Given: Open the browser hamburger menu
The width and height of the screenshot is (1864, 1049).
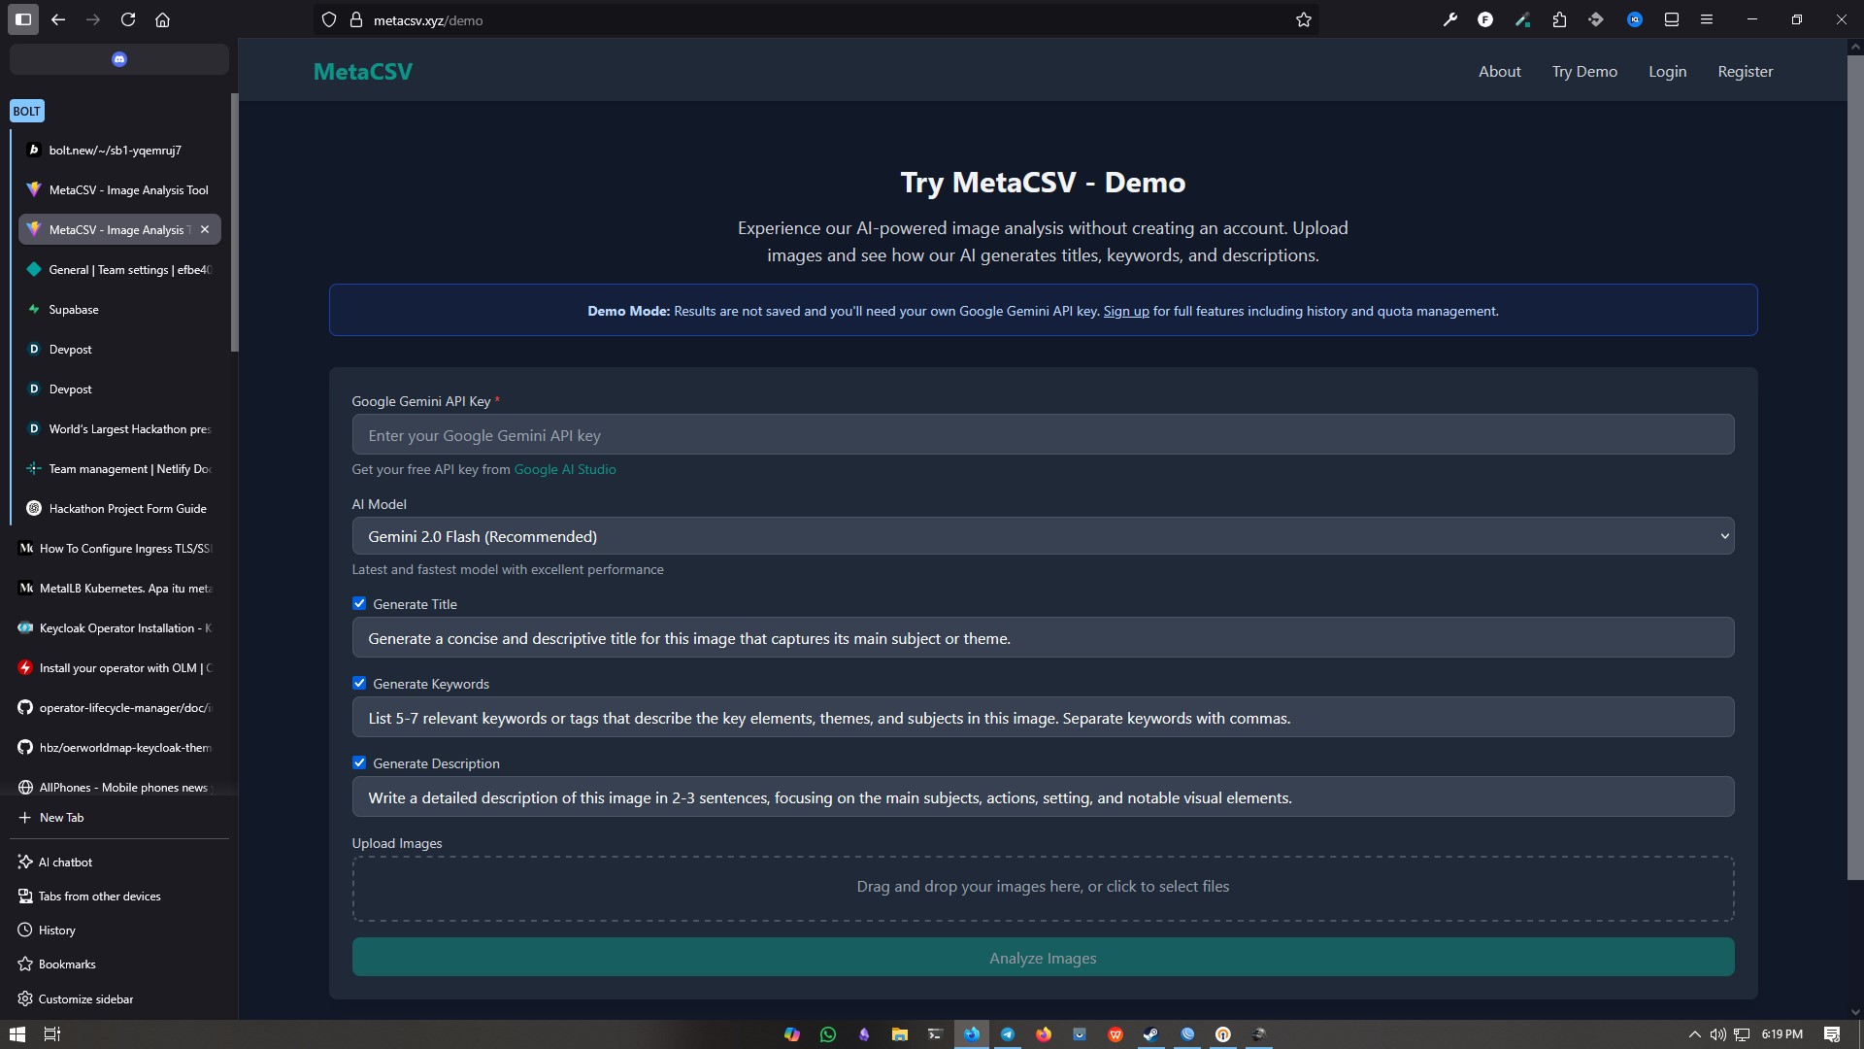Looking at the screenshot, I should [x=1707, y=19].
